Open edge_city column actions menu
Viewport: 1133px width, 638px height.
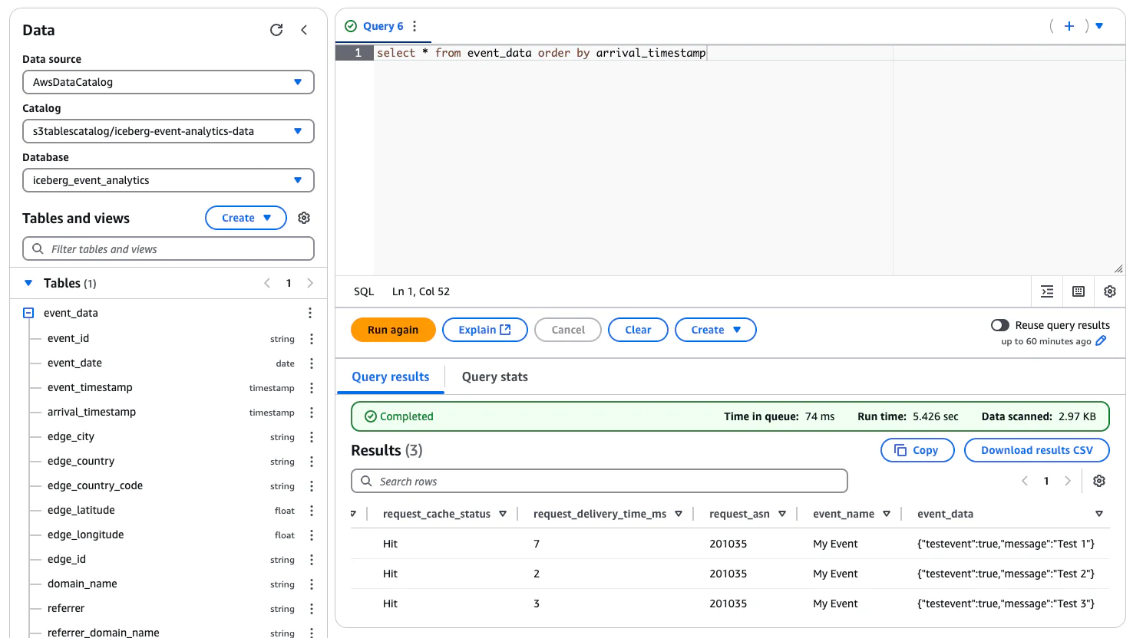tap(312, 437)
